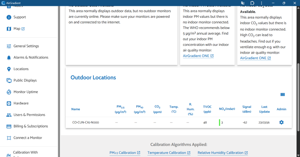Click the column selector icon above table
Viewport: 300px width, 157px height.
[x=282, y=95]
